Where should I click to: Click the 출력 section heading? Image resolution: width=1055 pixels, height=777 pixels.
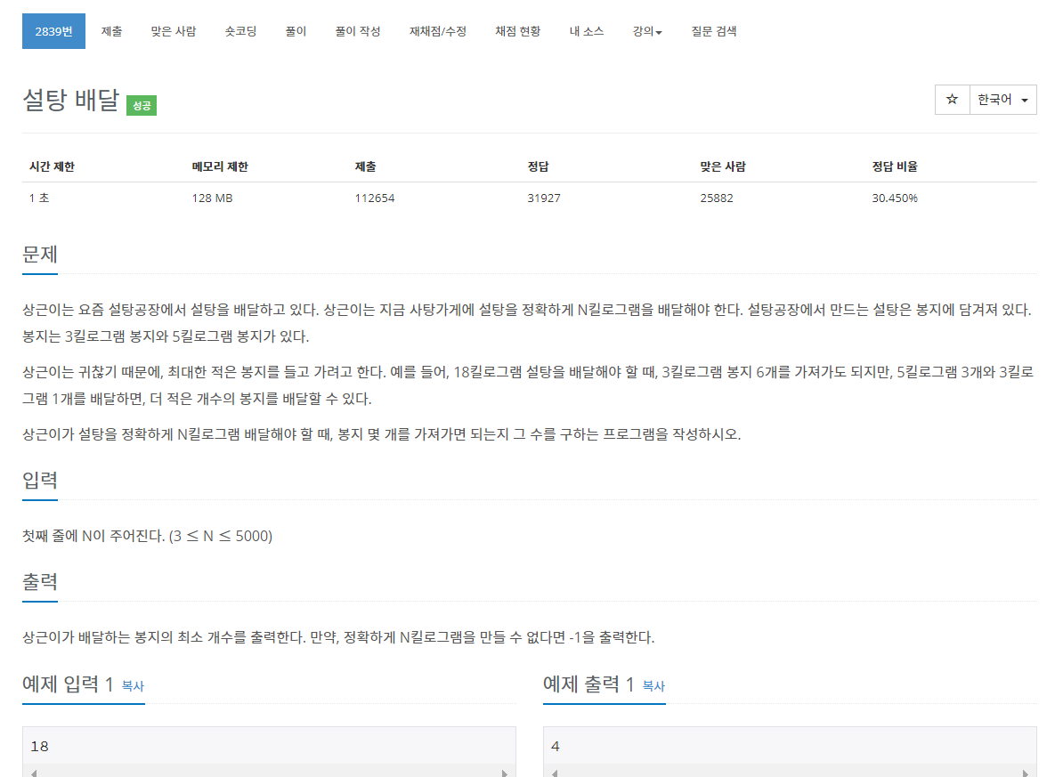coord(40,582)
